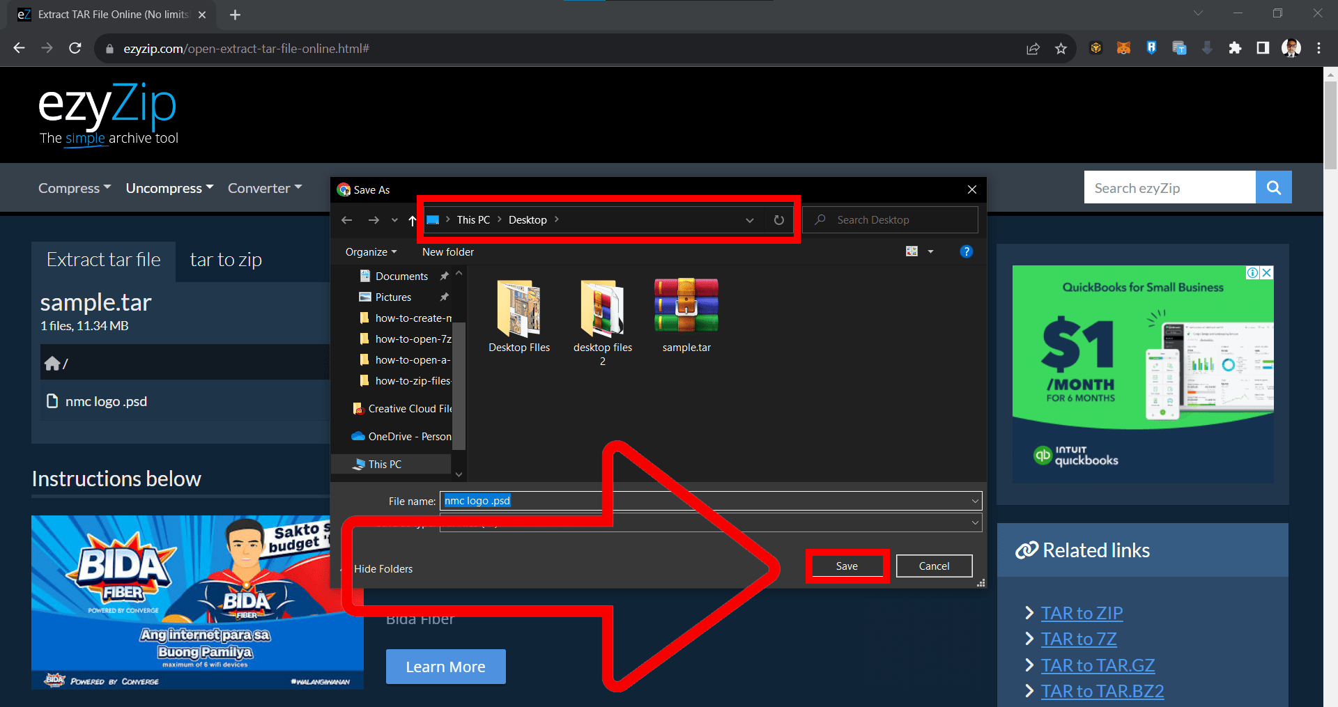Click the back arrow in the Save As dialog

(x=346, y=219)
